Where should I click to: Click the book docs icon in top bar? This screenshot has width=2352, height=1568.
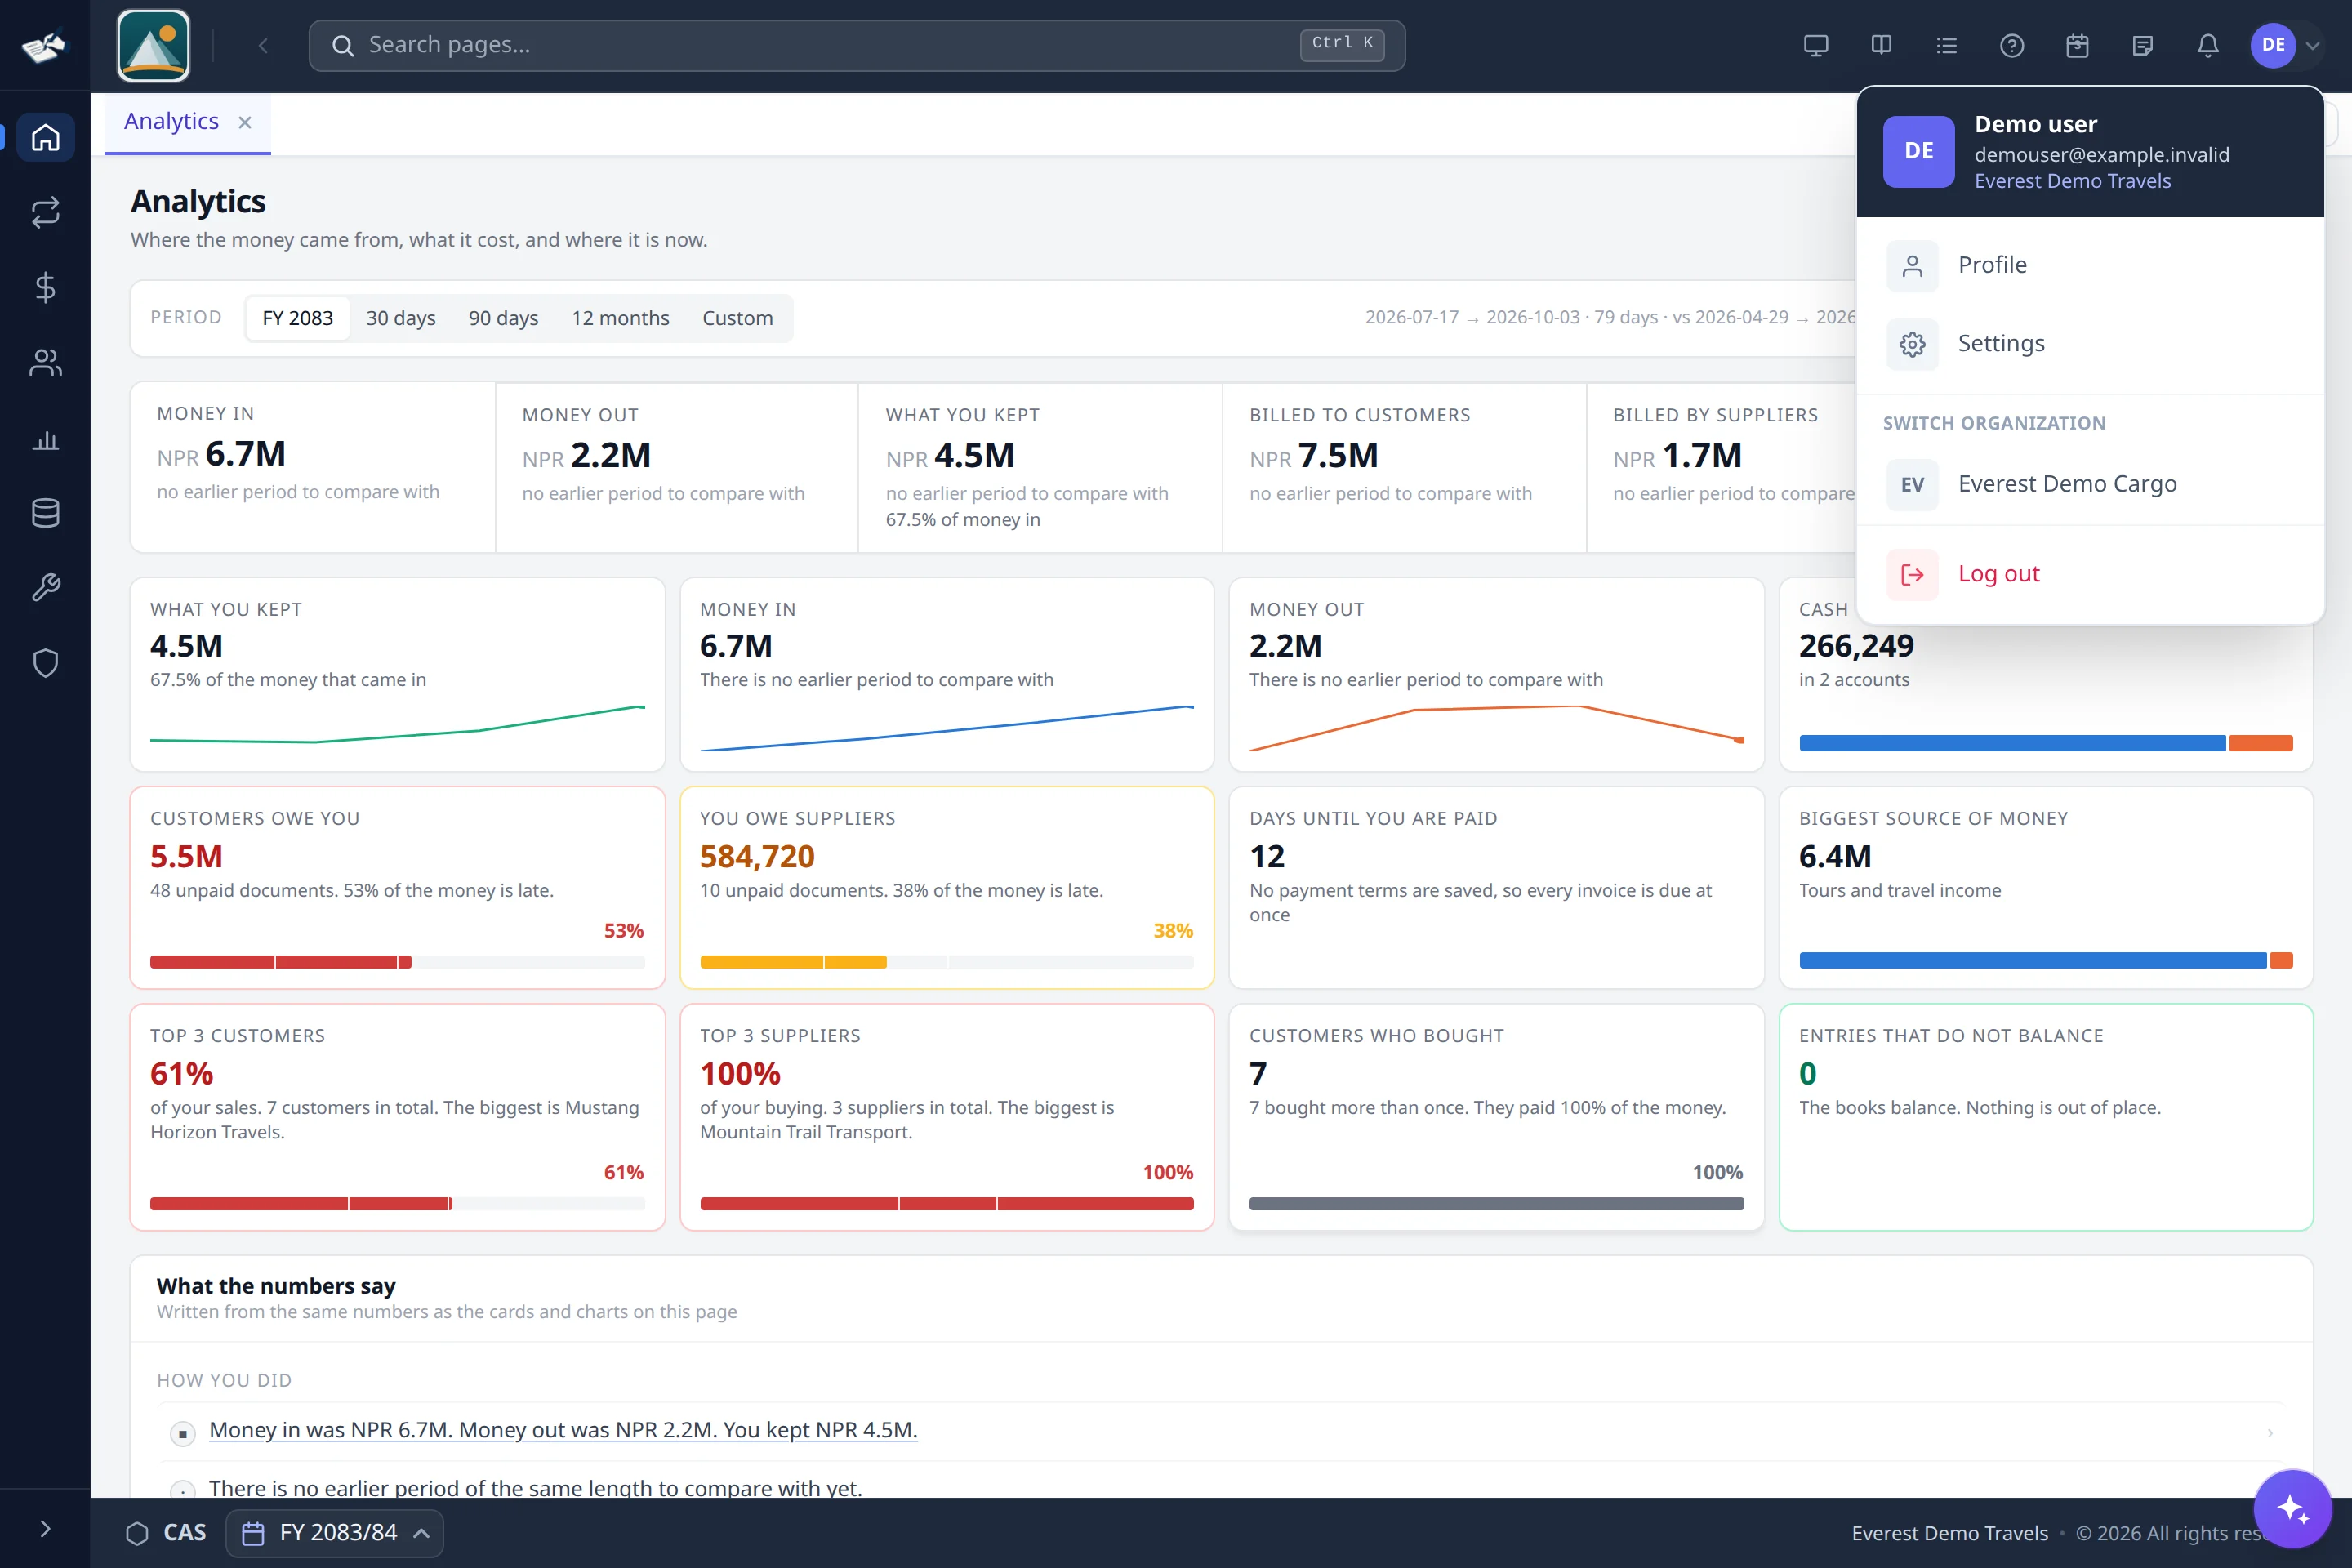(x=1881, y=46)
